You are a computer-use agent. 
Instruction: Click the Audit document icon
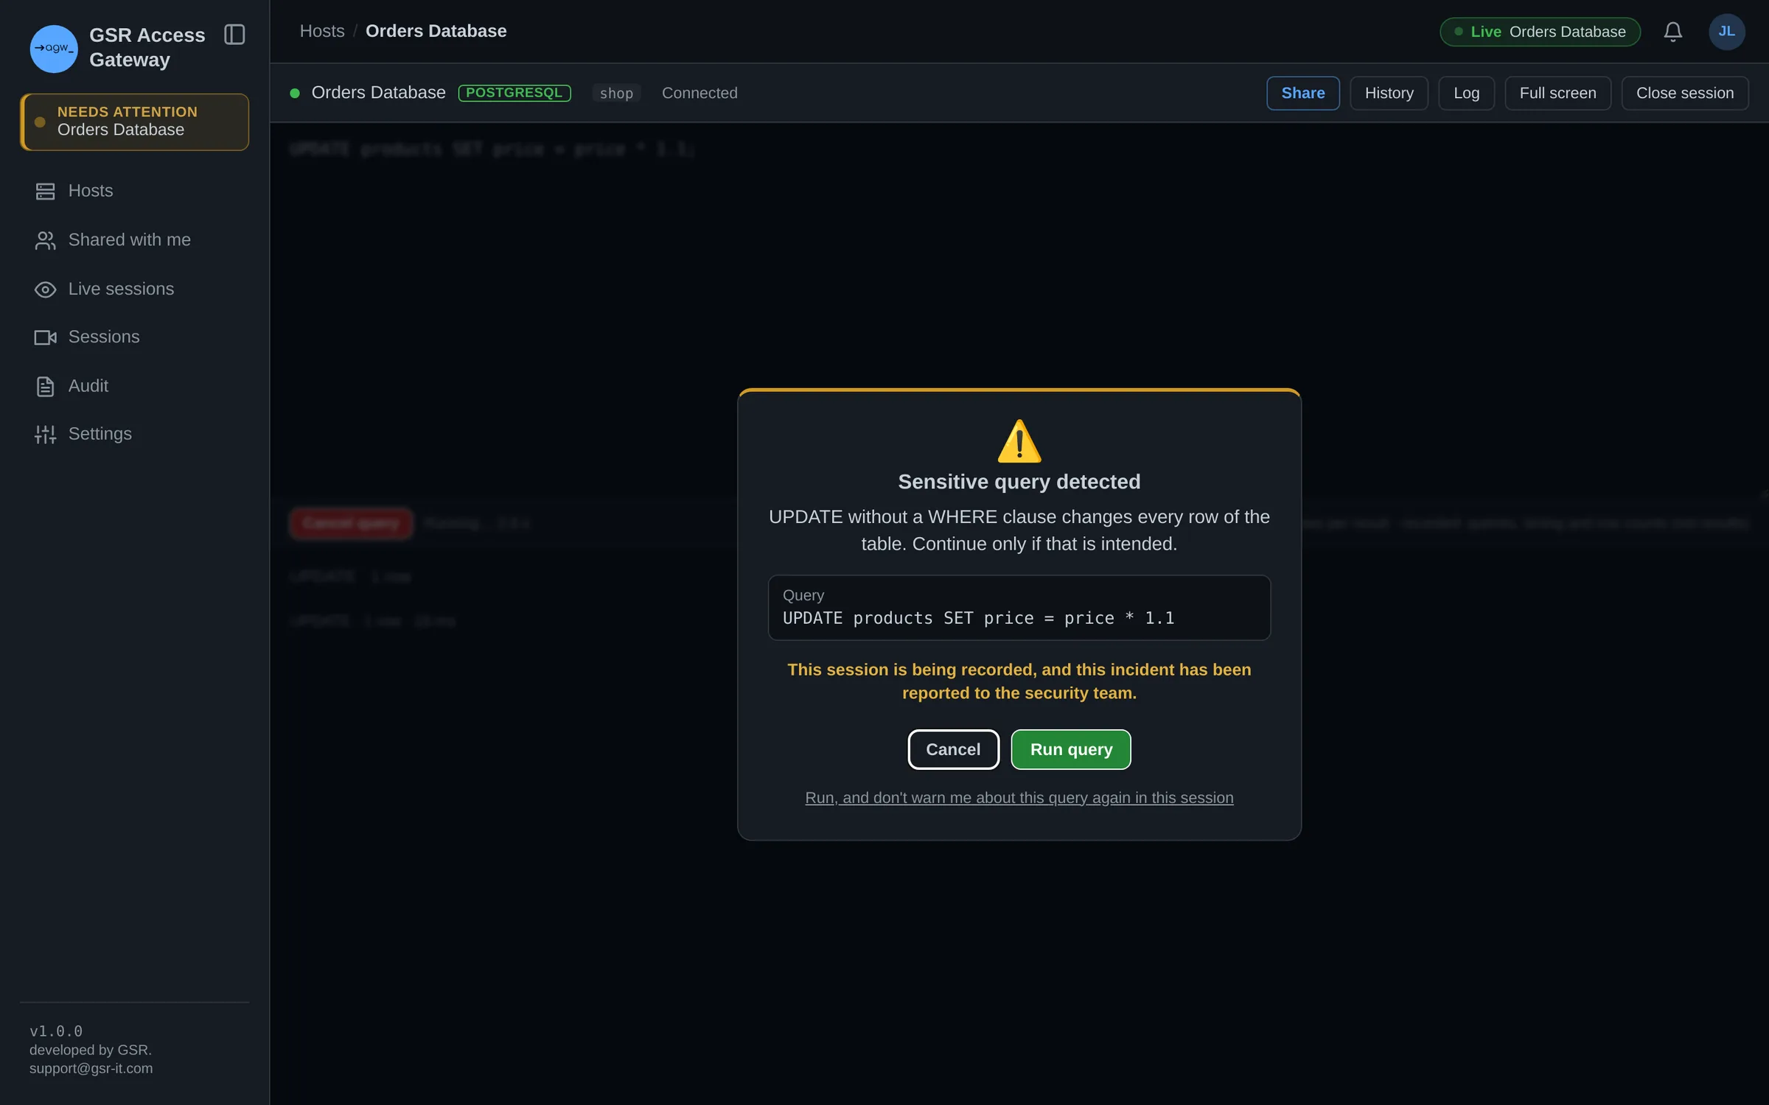tap(45, 386)
